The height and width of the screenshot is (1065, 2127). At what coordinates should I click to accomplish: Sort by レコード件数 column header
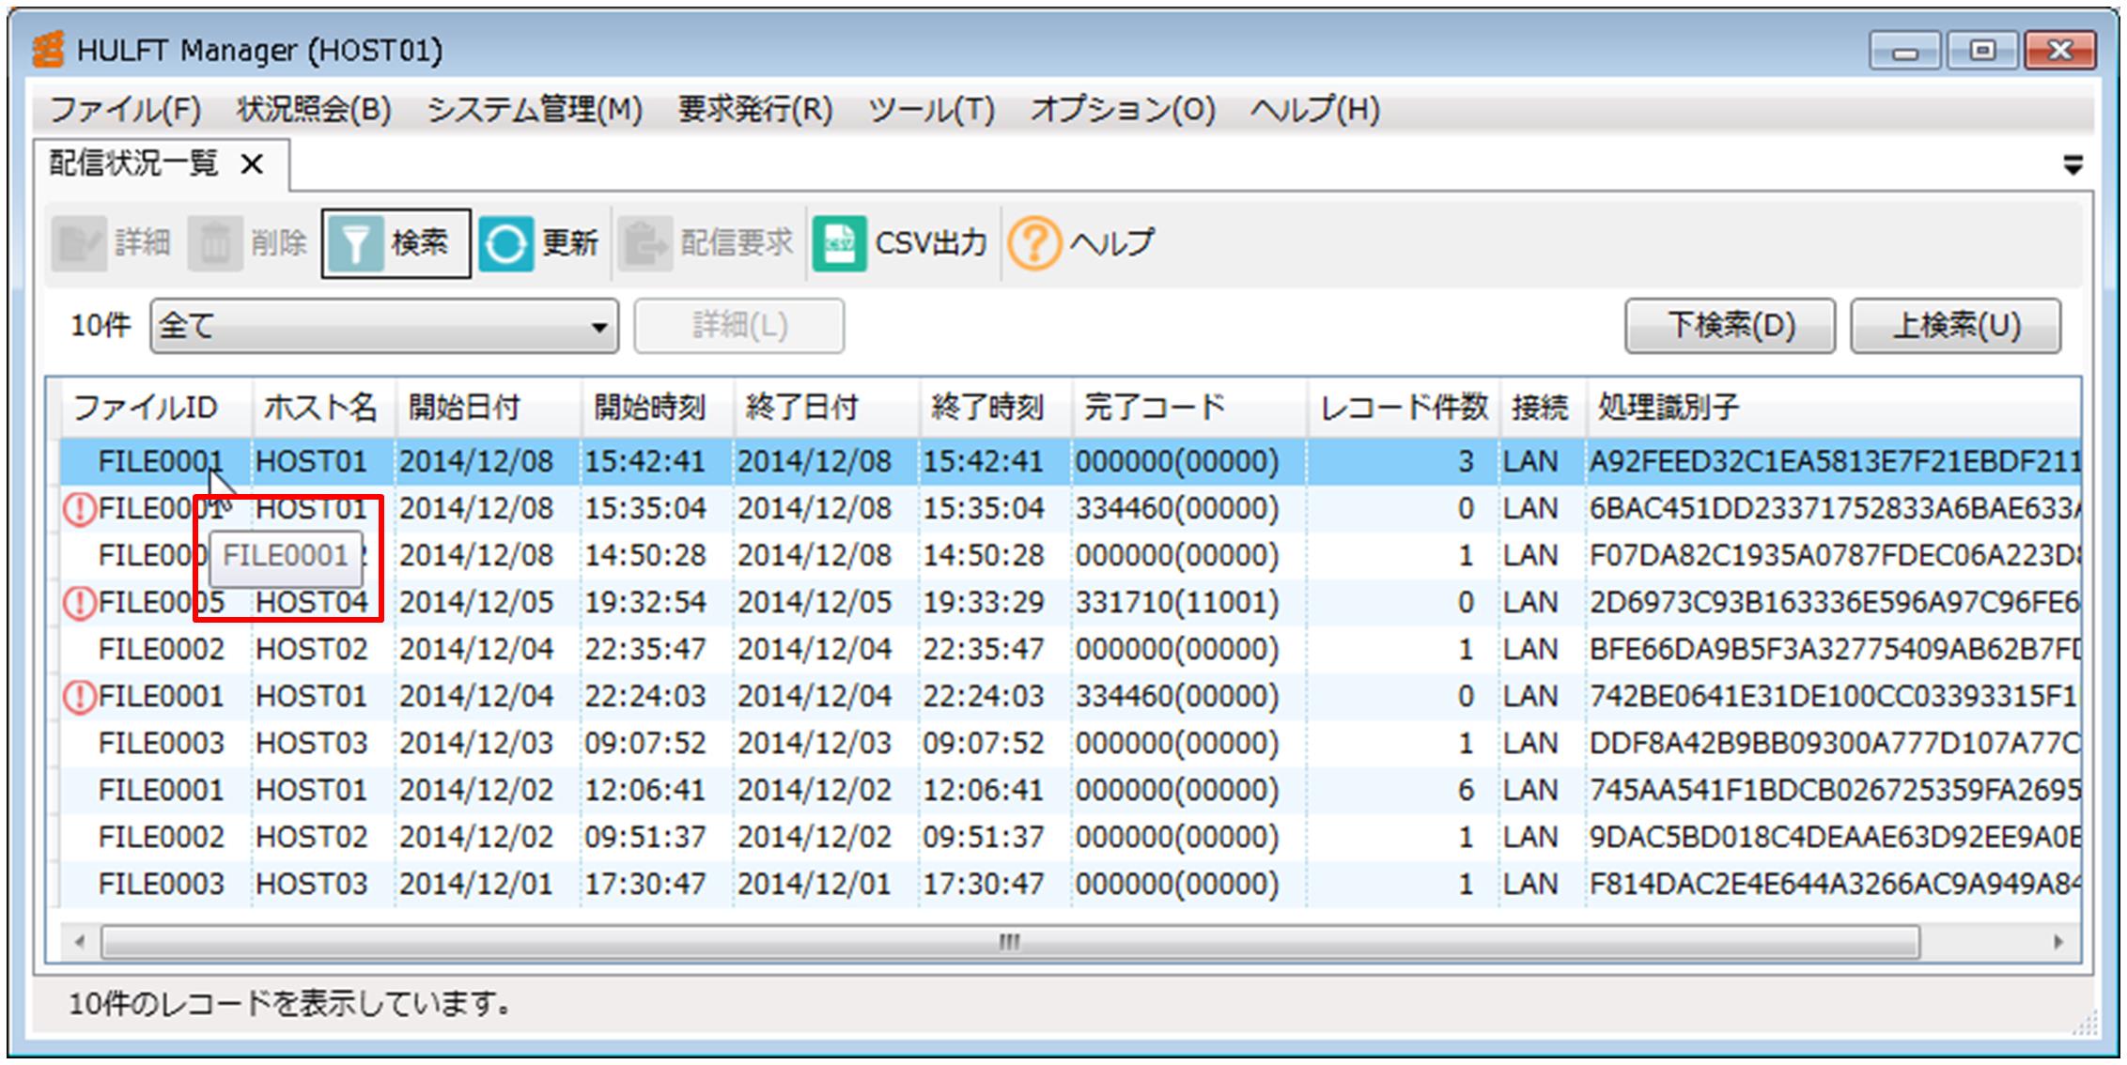1403,408
